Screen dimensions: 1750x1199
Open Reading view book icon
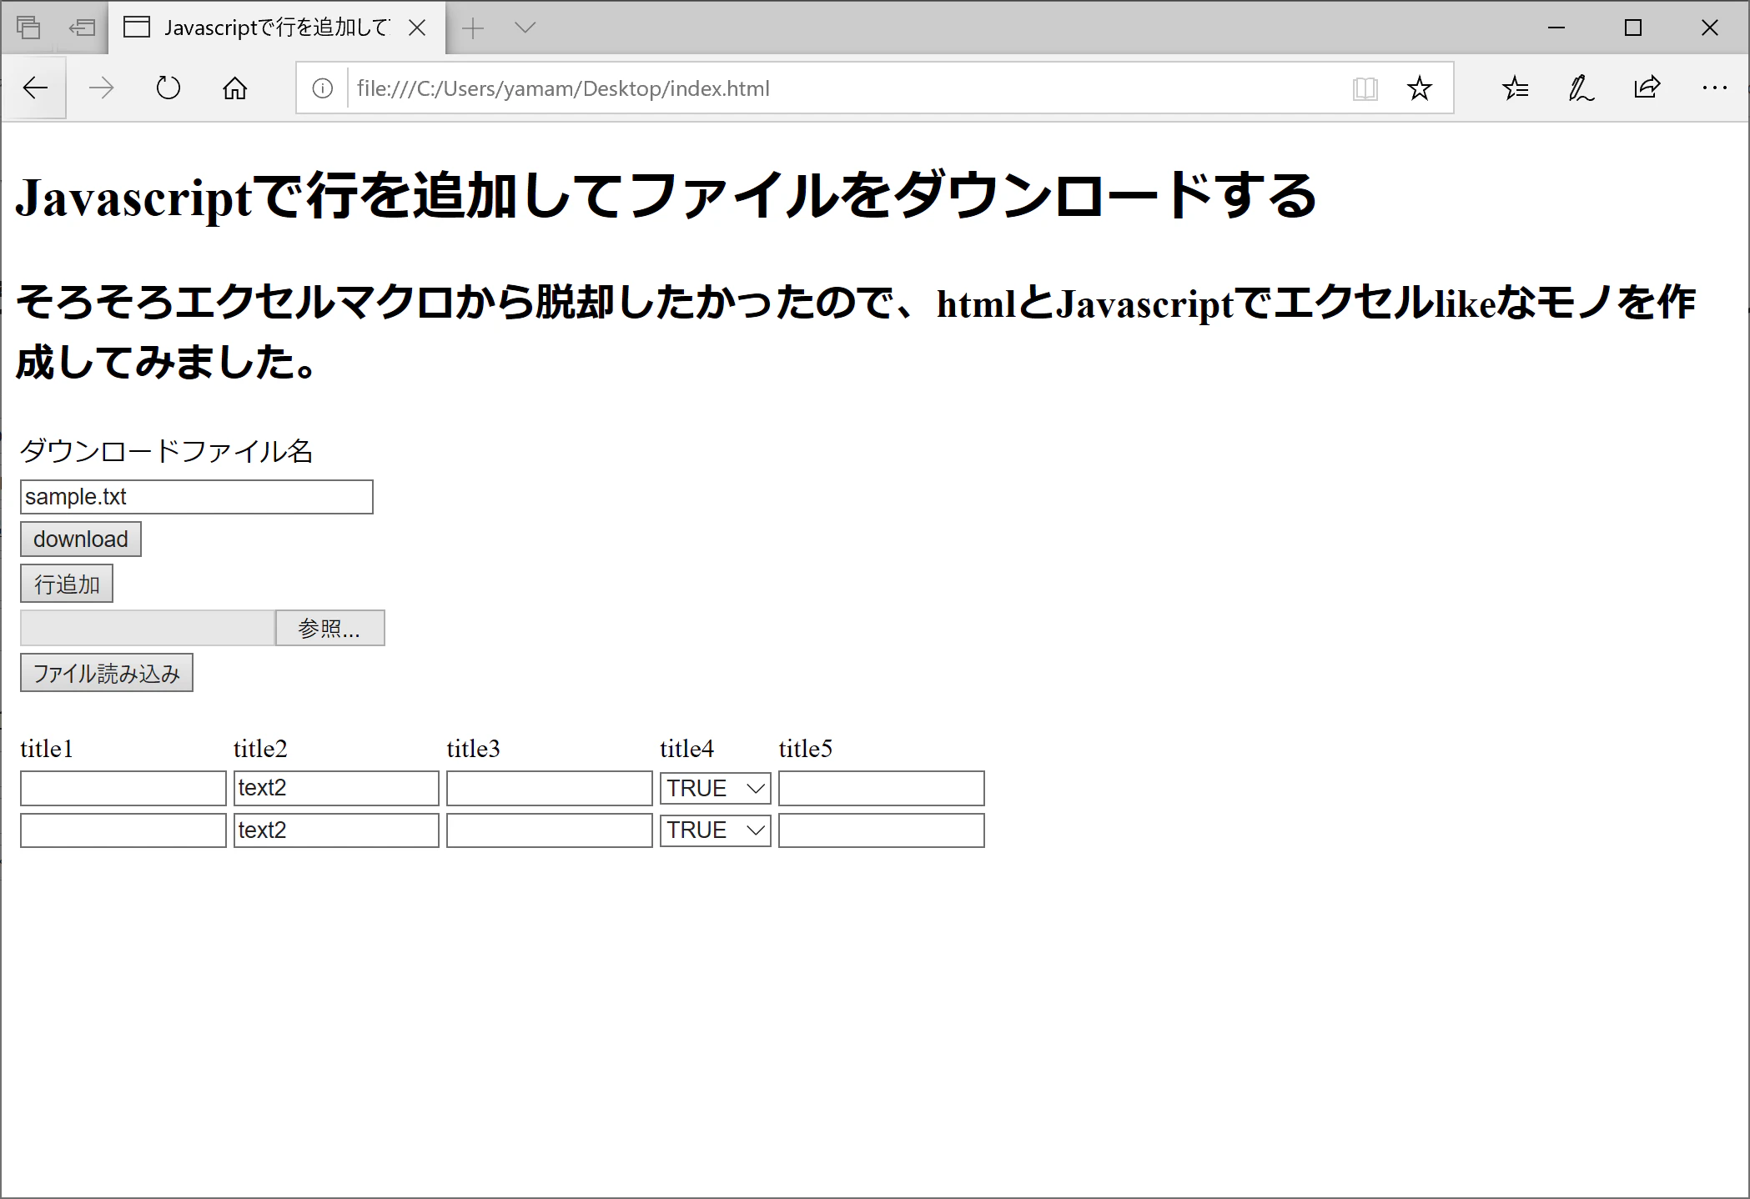pos(1365,88)
